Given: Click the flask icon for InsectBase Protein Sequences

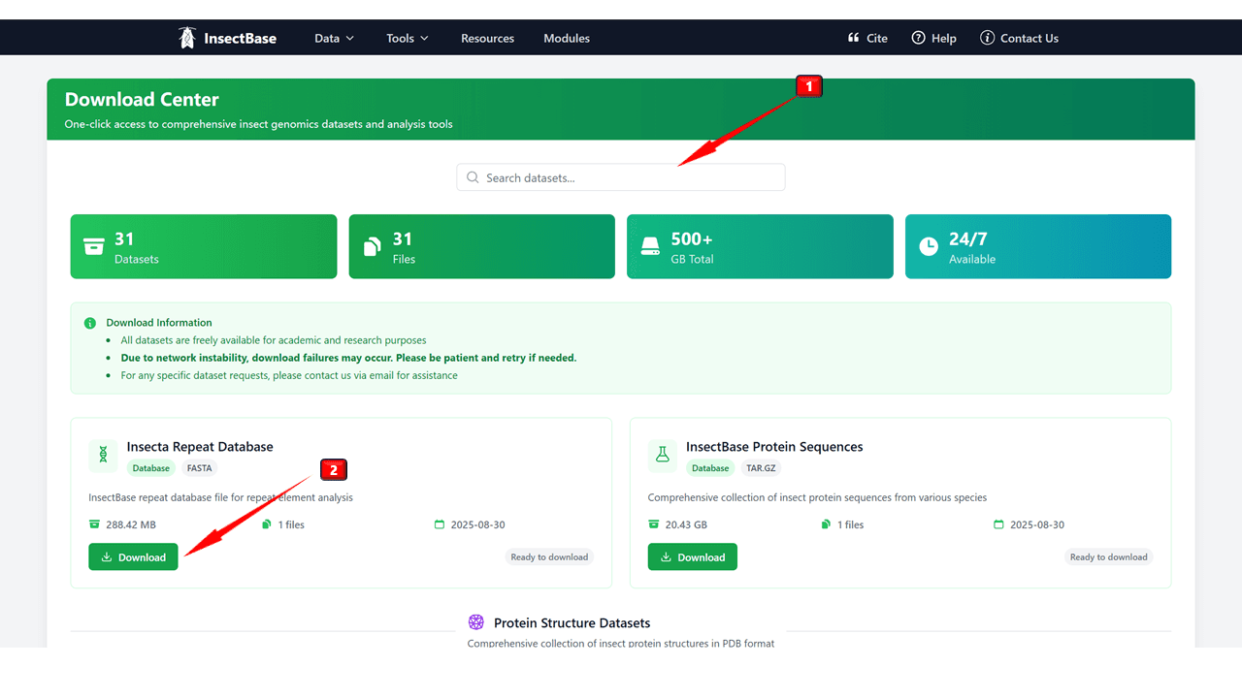Looking at the screenshot, I should click(663, 455).
